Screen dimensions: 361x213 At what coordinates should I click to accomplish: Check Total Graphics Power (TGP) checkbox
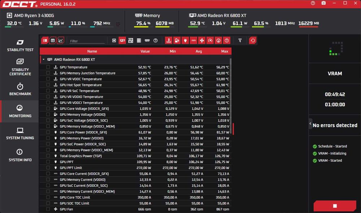pyautogui.click(x=48, y=156)
